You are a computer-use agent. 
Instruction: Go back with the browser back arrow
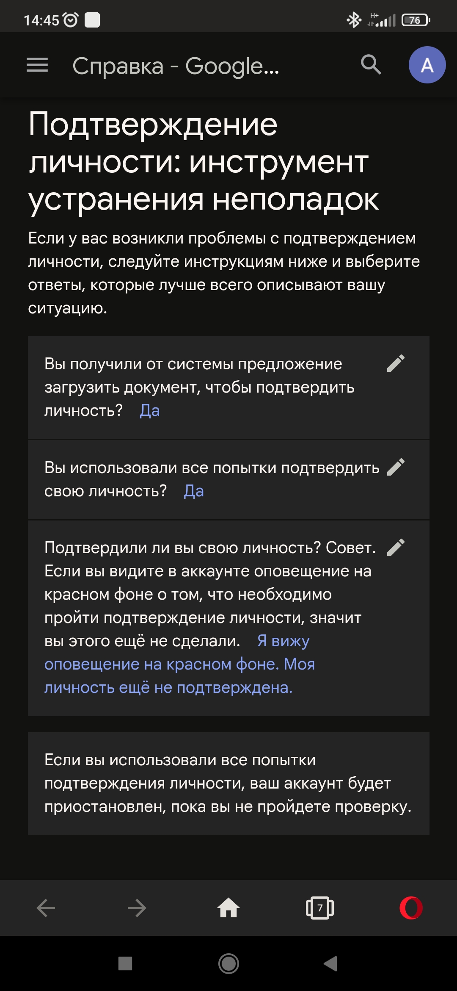(x=46, y=908)
